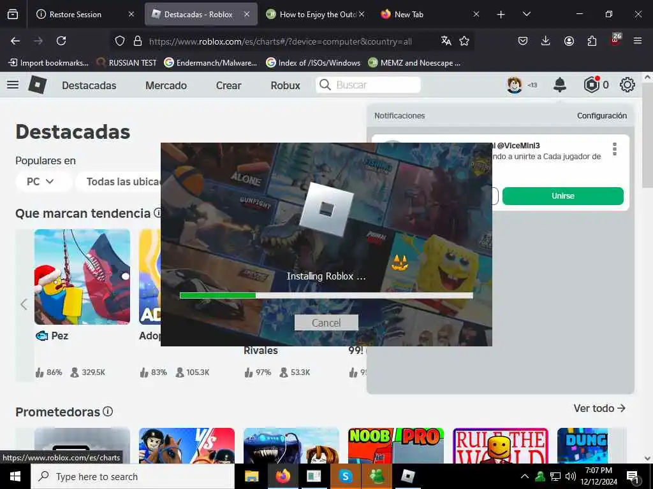Image resolution: width=653 pixels, height=489 pixels.
Task: Open the extensions puzzle icon
Action: (x=592, y=41)
